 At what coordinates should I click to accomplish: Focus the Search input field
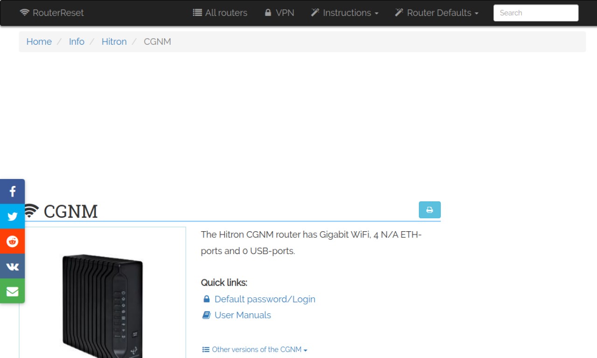coord(536,13)
